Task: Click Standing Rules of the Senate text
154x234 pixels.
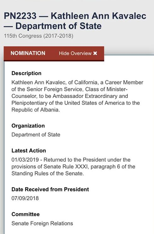Action: [48, 173]
